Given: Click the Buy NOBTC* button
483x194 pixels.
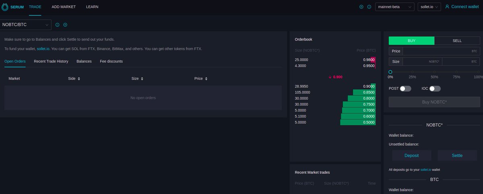Looking at the screenshot, I should pos(434,102).
